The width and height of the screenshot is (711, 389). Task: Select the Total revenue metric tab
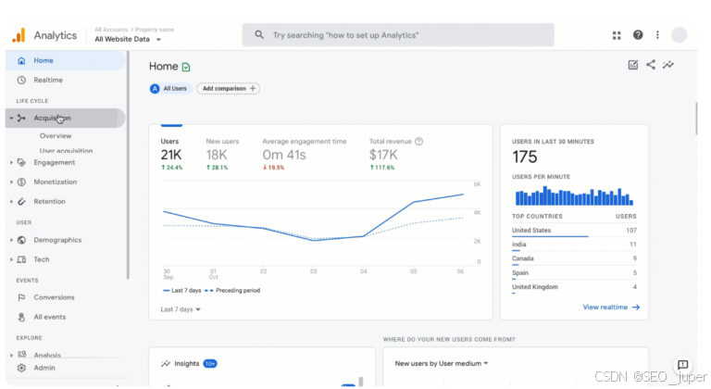[x=396, y=155]
